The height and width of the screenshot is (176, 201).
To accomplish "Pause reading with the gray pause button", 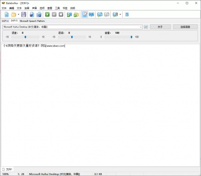I will [x=54, y=15].
